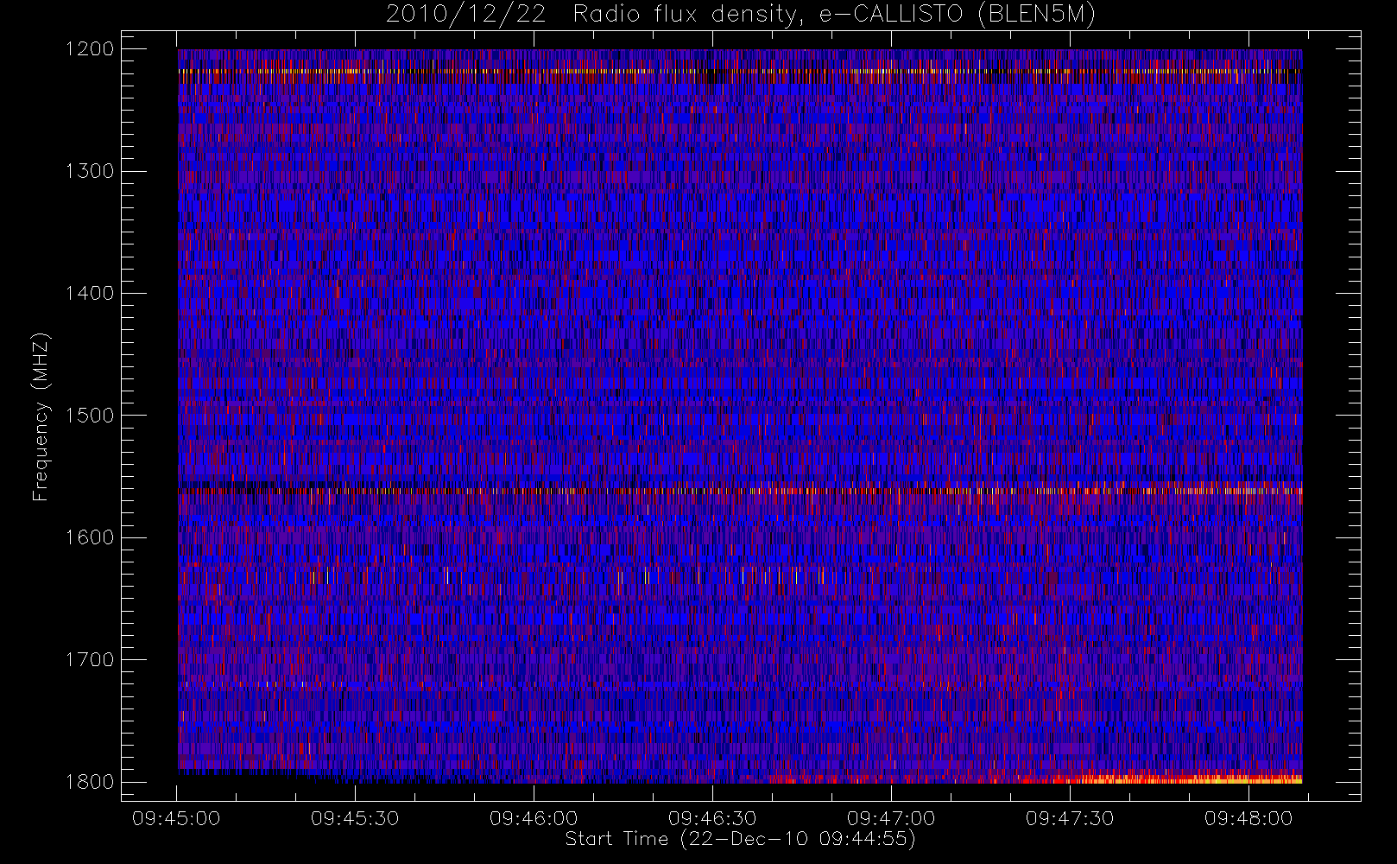Click the 'Start Time (22-Dec-10 09:44:55)' label

coord(740,839)
